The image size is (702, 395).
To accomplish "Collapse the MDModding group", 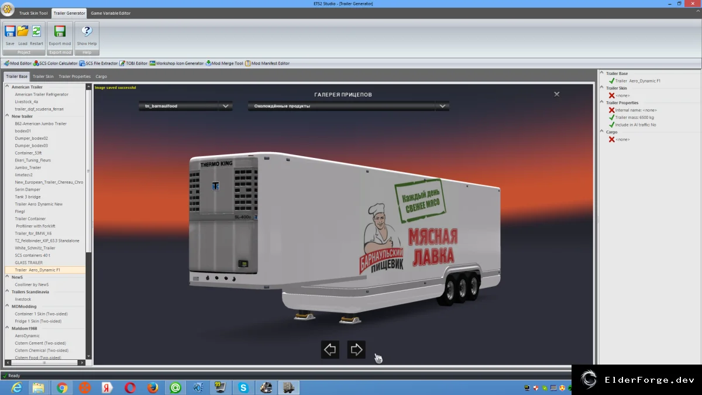I will point(8,307).
